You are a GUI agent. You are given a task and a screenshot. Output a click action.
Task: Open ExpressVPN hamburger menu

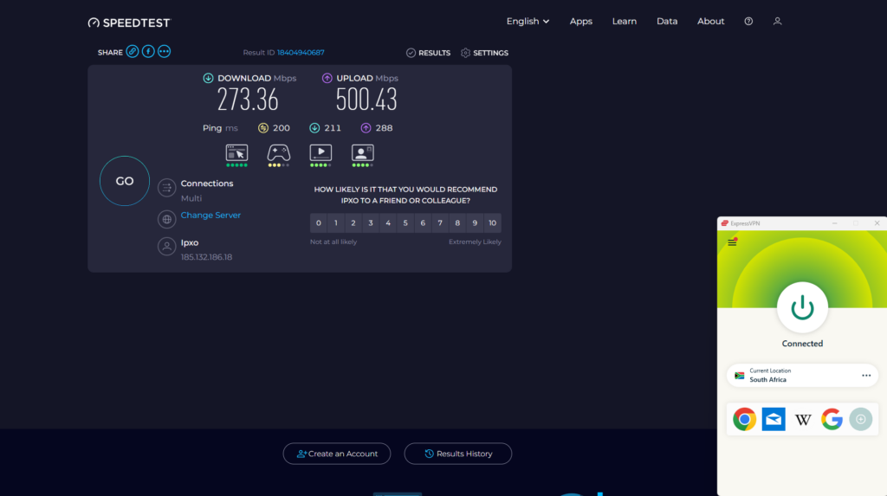coord(732,242)
